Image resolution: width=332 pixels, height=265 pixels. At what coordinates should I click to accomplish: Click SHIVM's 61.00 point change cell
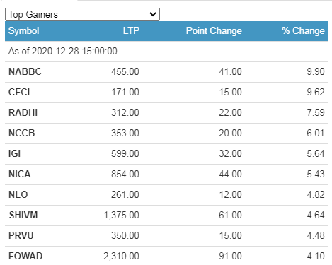230,215
